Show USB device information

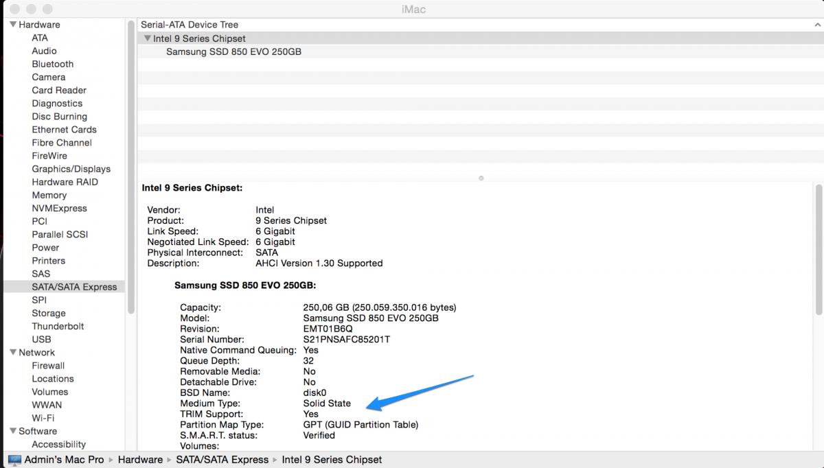(41, 339)
